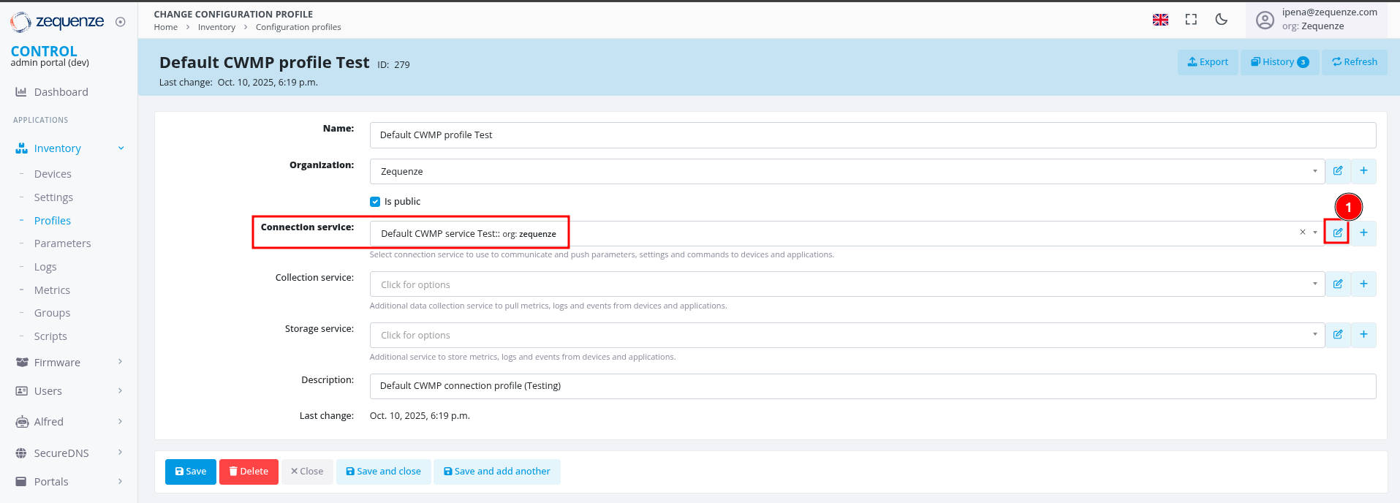Click the Description text field
Screen dimensions: 1400x503
(x=872, y=386)
